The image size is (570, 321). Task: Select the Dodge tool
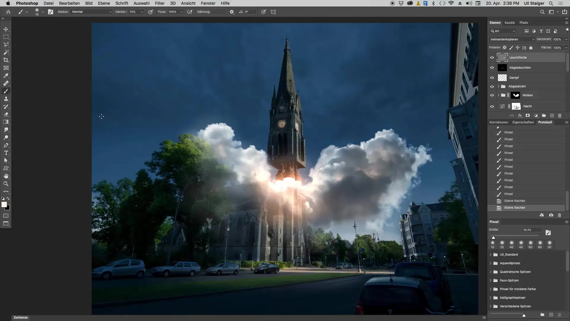(6, 137)
